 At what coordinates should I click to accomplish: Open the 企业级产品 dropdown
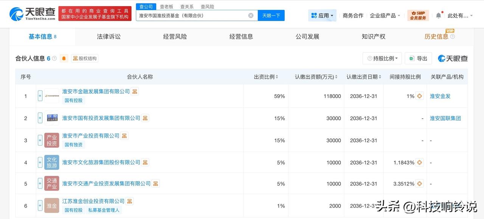pyautogui.click(x=385, y=16)
